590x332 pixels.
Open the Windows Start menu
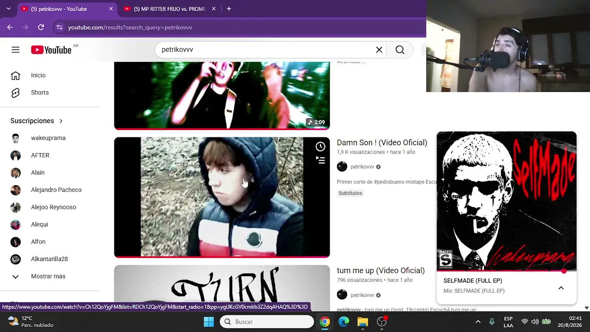pyautogui.click(x=209, y=322)
